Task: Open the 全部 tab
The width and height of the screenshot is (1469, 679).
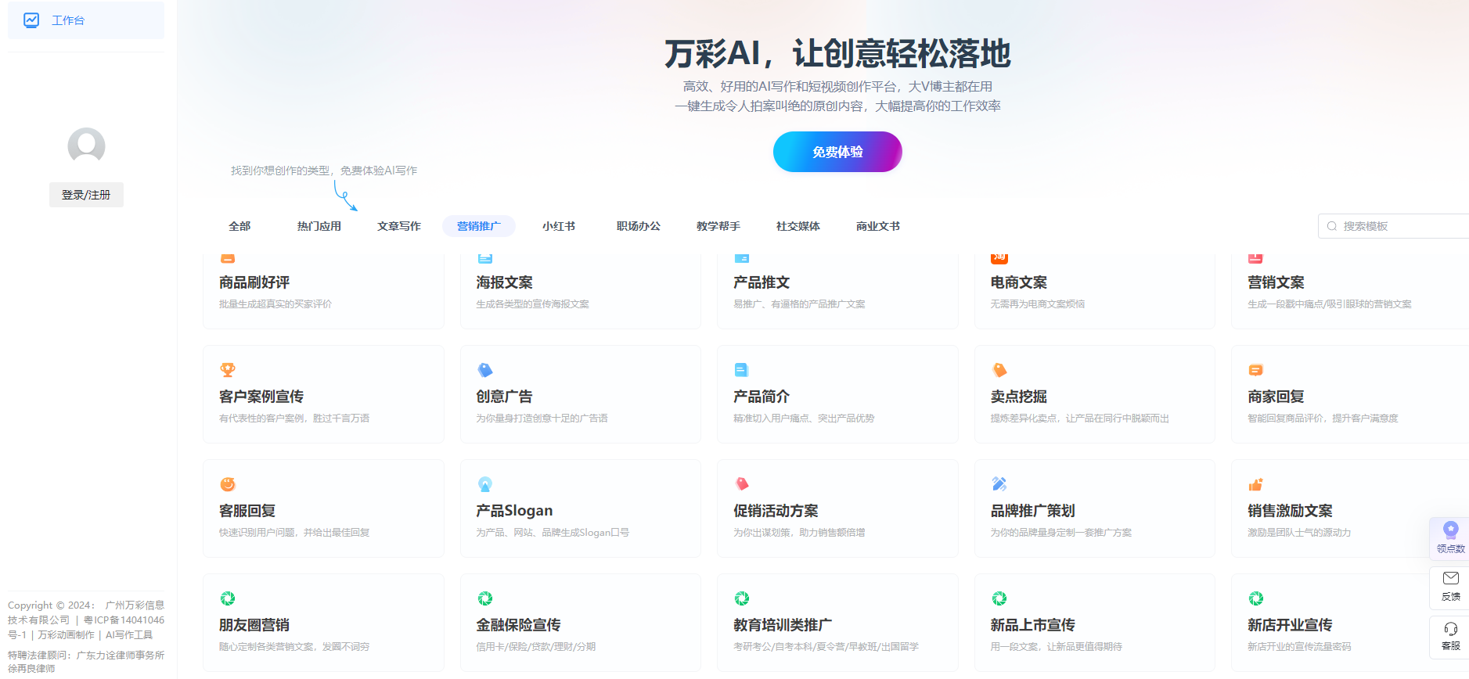Action: [x=239, y=226]
